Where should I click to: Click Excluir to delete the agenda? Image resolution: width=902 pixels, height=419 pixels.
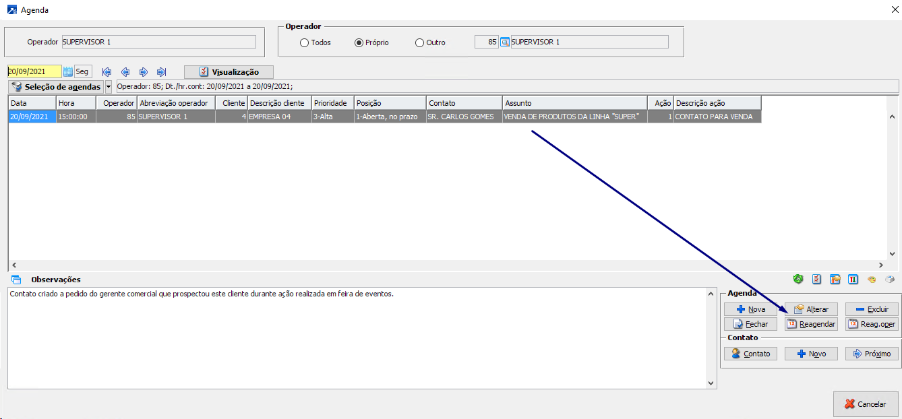tap(872, 309)
